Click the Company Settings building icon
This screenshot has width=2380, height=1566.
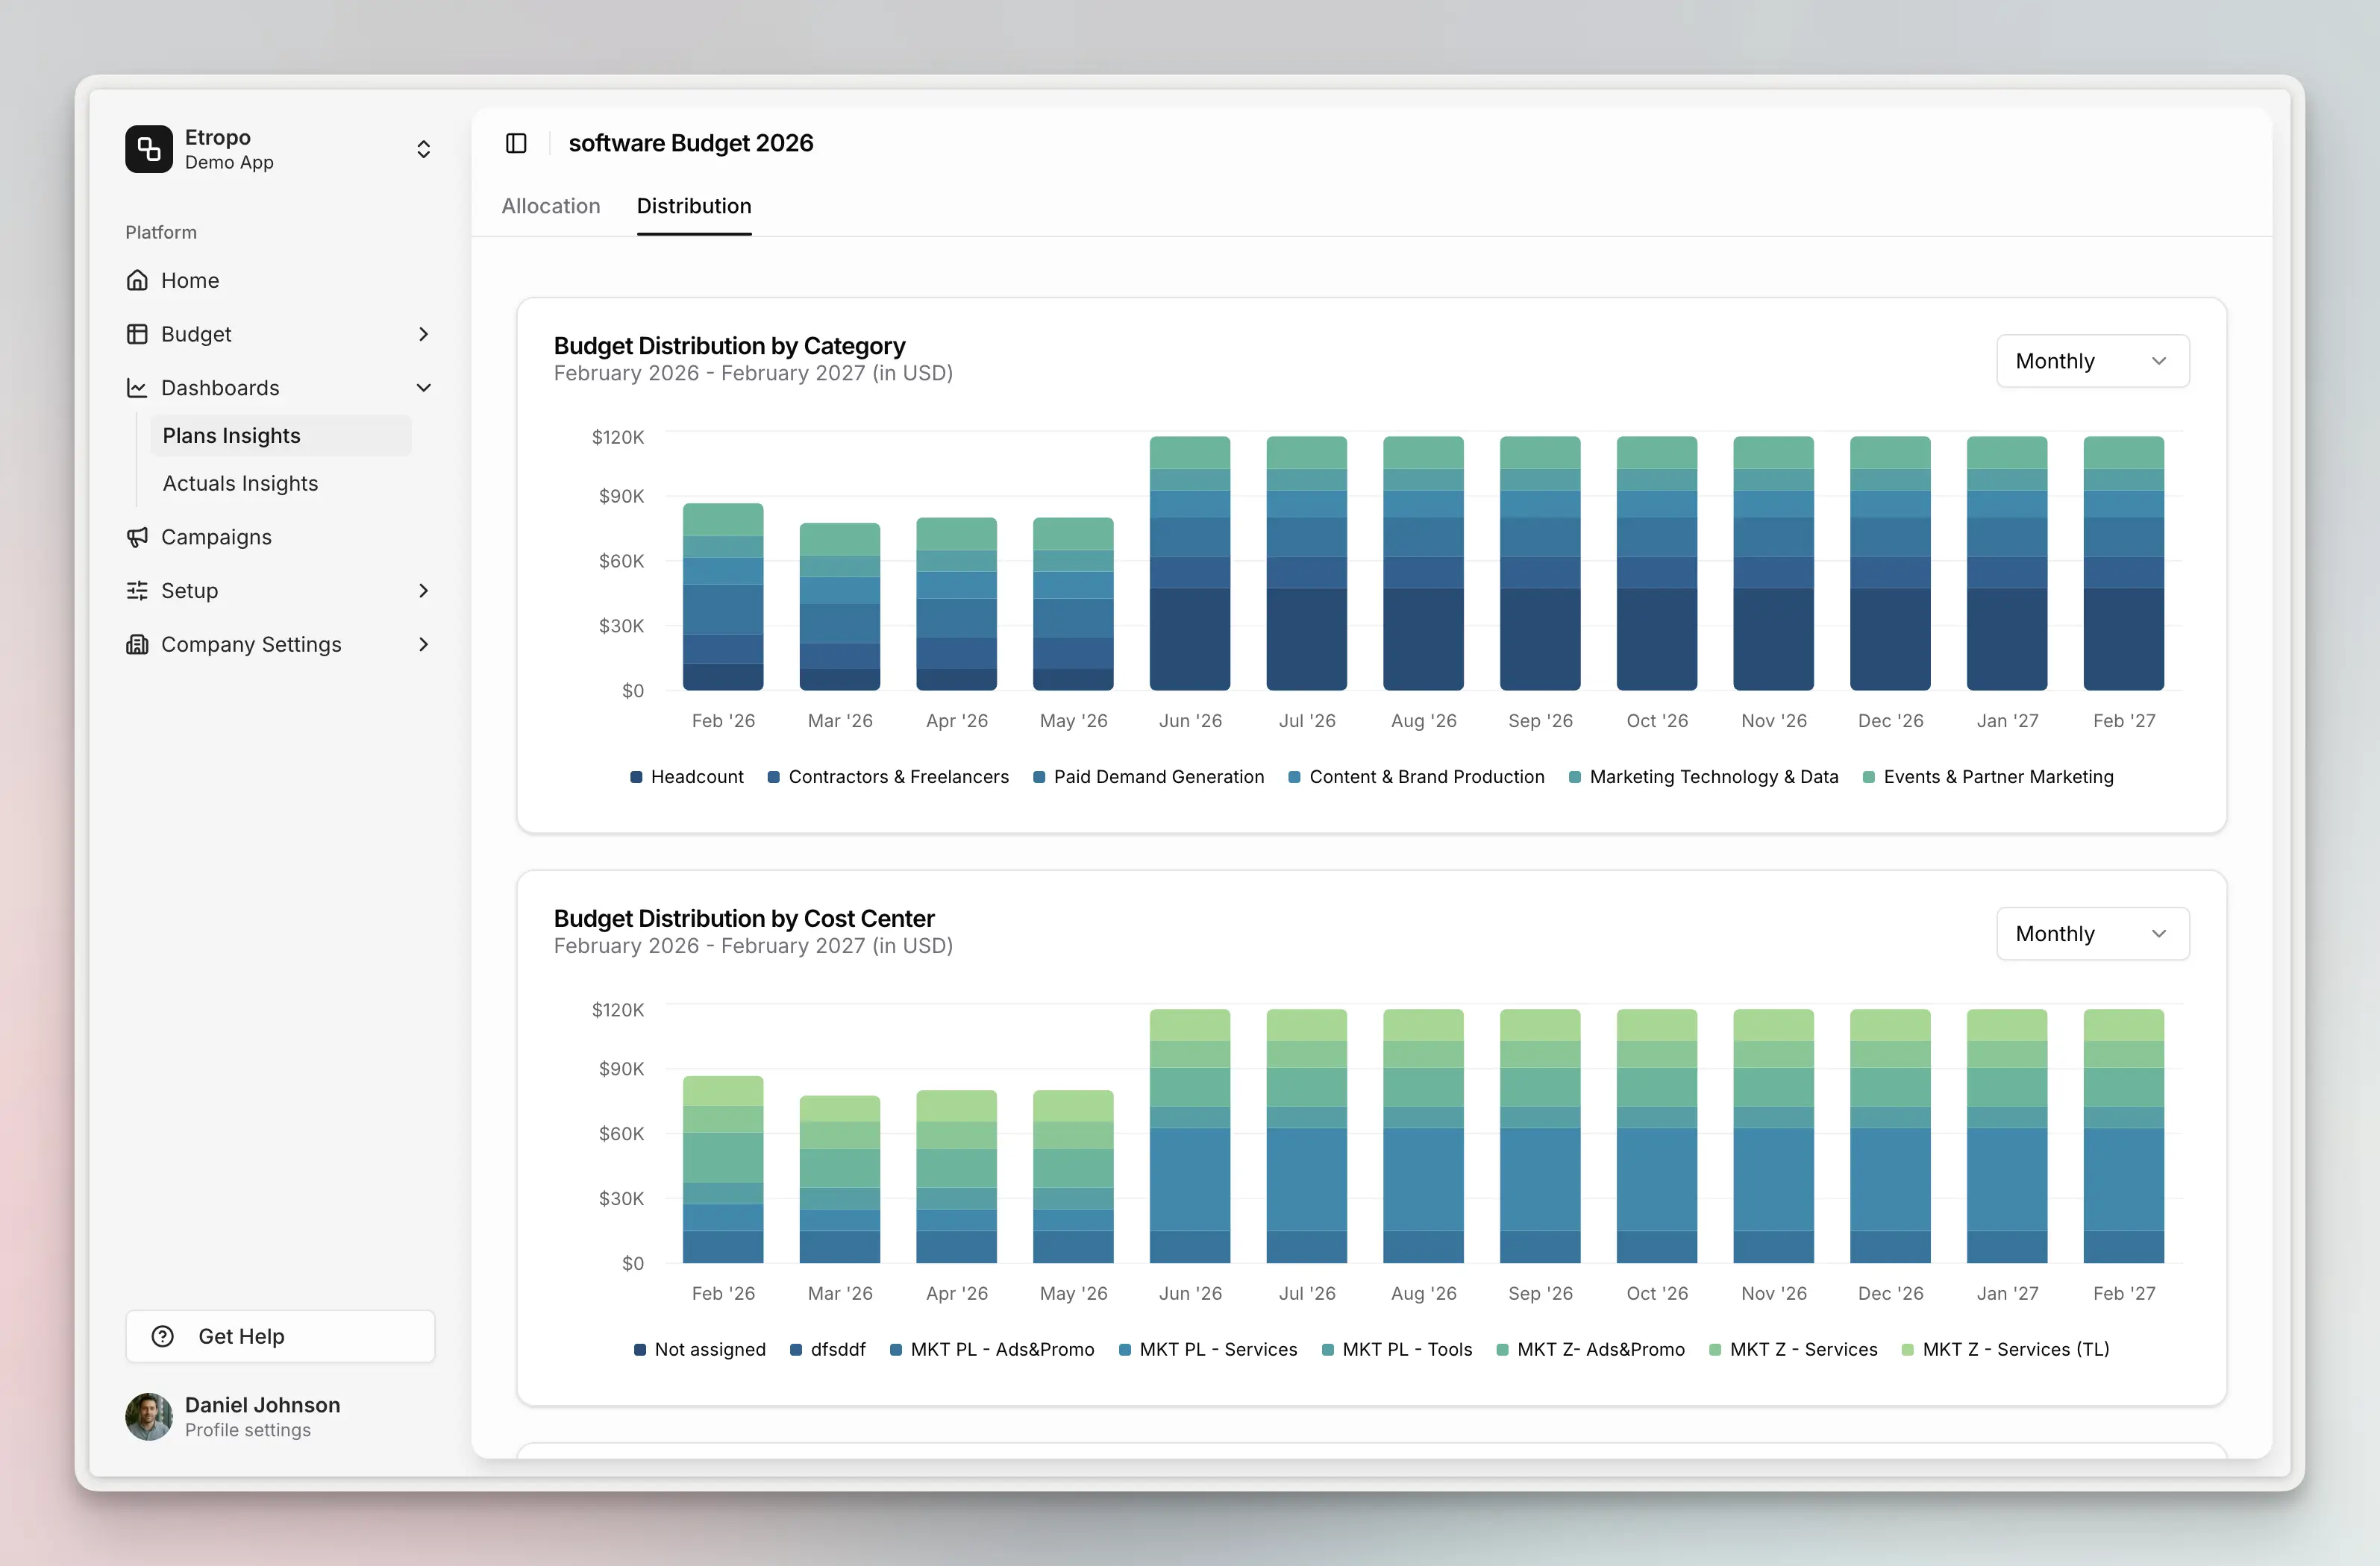point(138,644)
